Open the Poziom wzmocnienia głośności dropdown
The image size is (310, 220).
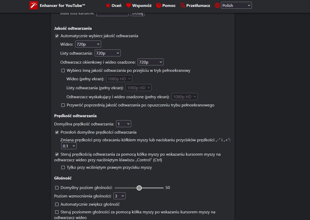click(x=119, y=196)
